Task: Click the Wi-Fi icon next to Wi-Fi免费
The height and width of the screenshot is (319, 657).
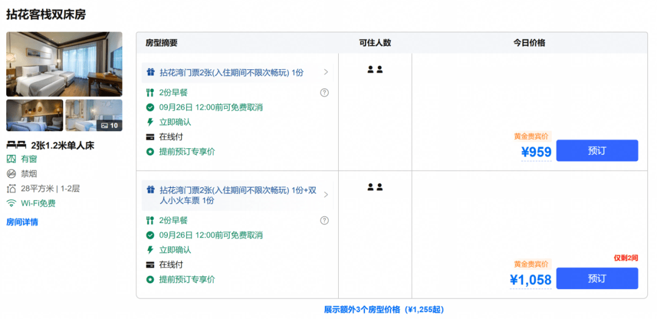Action: [x=12, y=204]
